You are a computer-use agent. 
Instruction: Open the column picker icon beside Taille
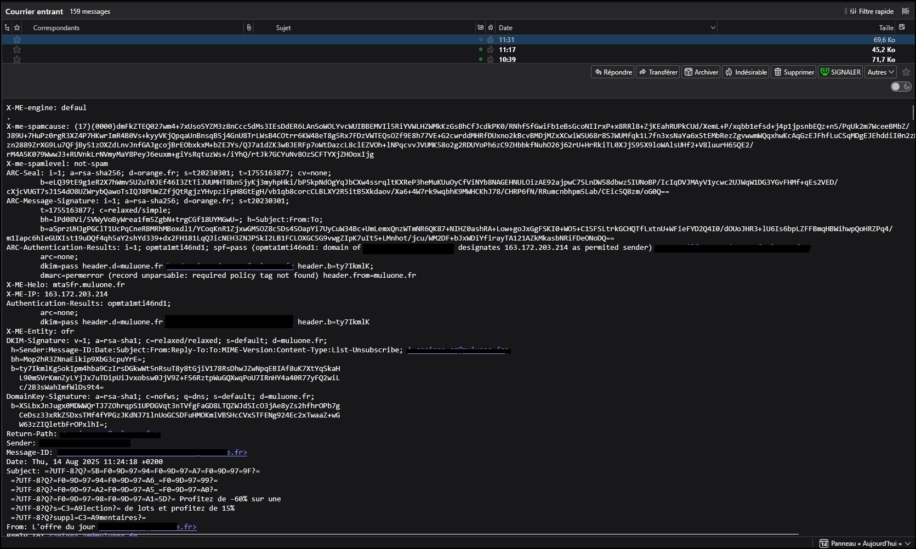click(x=902, y=27)
